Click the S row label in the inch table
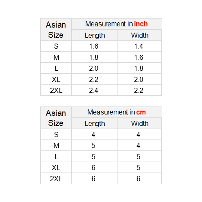This screenshot has height=202, width=202. click(56, 46)
